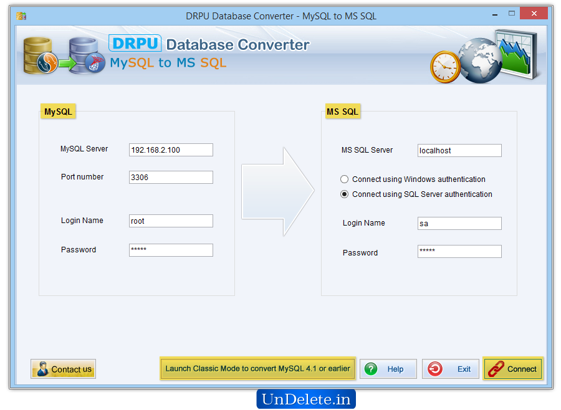
Task: Click the DRPU logo in the banner
Action: pos(135,44)
